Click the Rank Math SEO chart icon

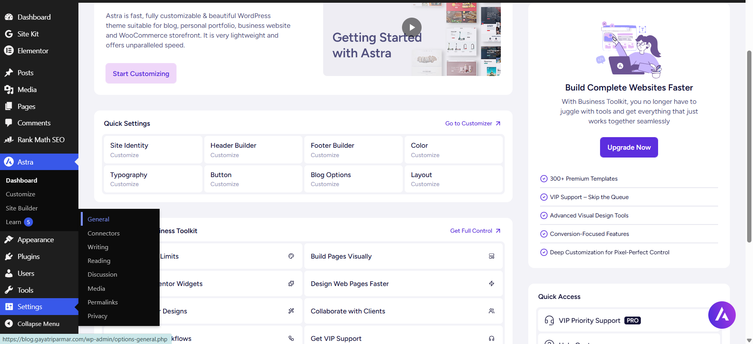(9, 140)
